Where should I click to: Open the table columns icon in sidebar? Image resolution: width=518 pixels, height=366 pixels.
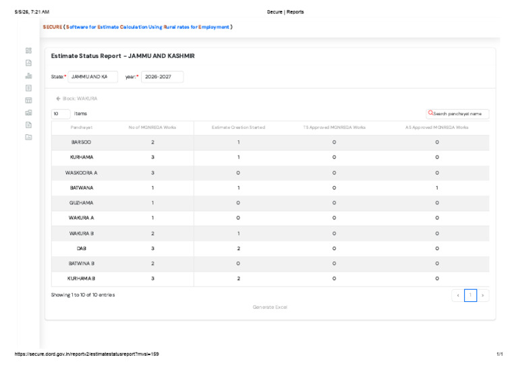pyautogui.click(x=28, y=100)
